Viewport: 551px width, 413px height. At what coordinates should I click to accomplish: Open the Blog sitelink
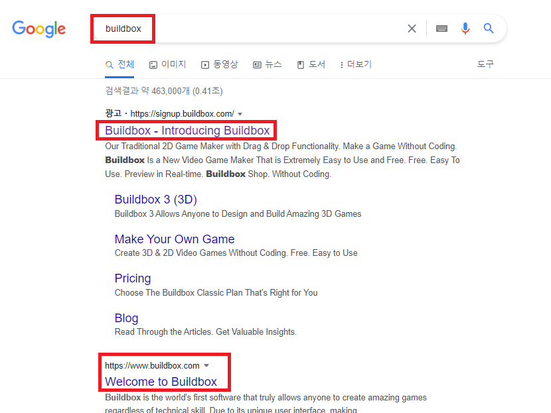click(x=127, y=318)
